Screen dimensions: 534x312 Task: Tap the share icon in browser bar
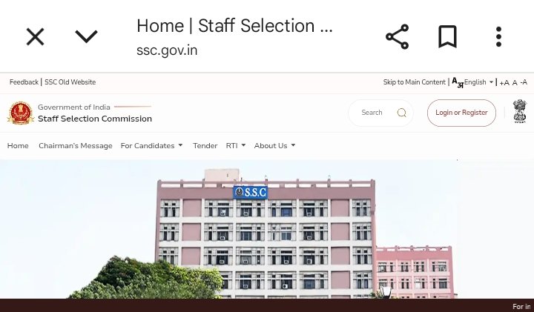click(x=397, y=36)
